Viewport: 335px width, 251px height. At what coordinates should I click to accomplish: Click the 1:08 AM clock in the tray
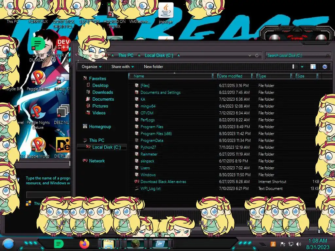pyautogui.click(x=317, y=241)
